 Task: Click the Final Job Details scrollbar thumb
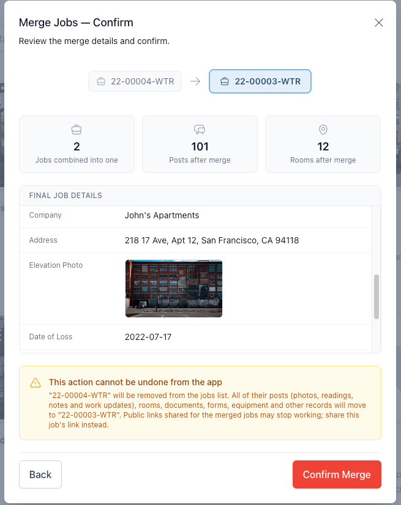376,297
